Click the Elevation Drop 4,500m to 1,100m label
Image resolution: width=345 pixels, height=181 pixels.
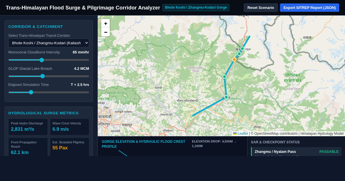[x=214, y=144]
